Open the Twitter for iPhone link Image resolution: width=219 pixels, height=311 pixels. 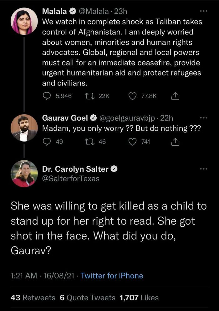[x=112, y=276]
